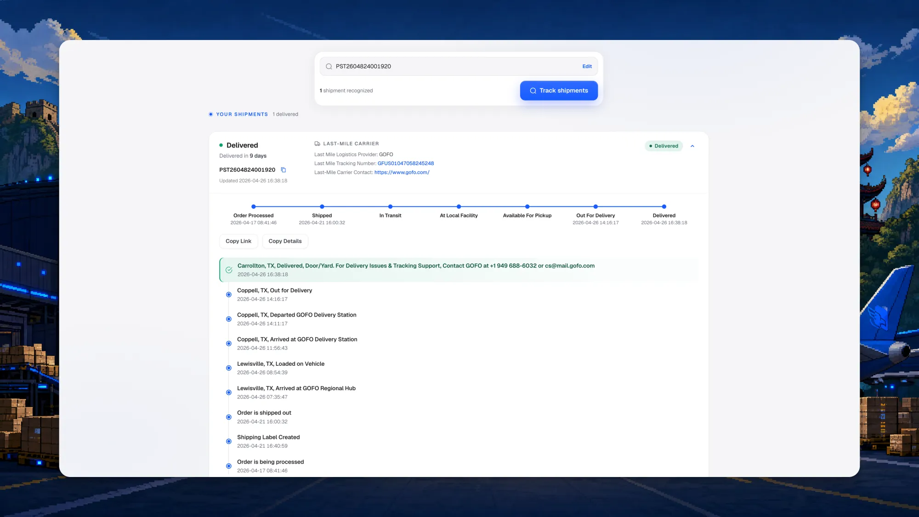Image resolution: width=919 pixels, height=517 pixels.
Task: Click the Track shipments button
Action: 559,91
